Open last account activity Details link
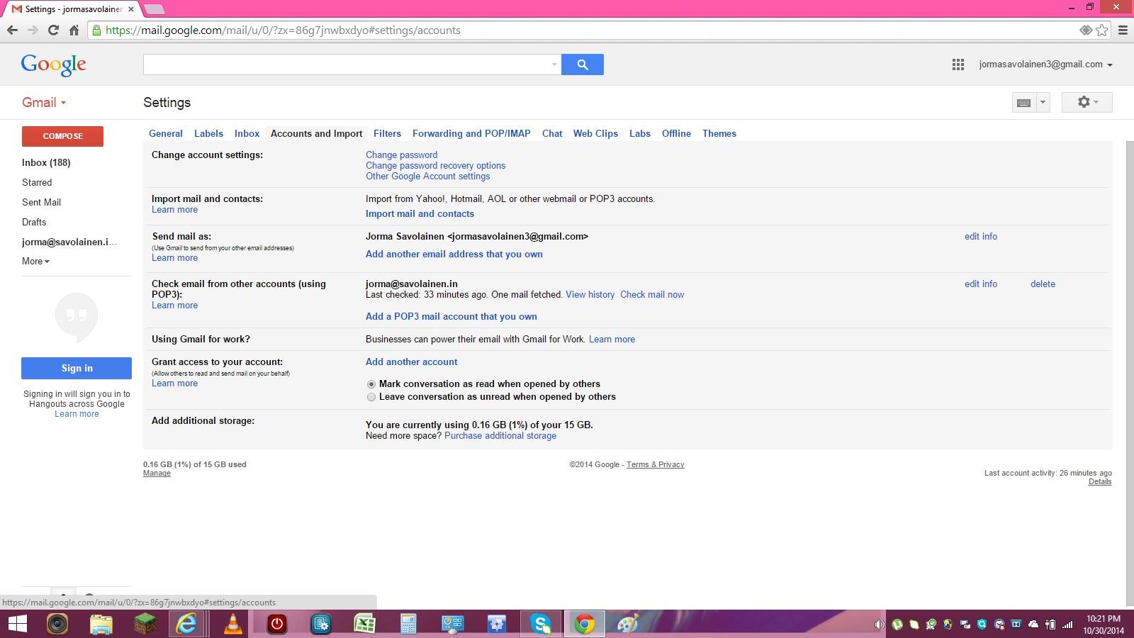 coord(1100,481)
